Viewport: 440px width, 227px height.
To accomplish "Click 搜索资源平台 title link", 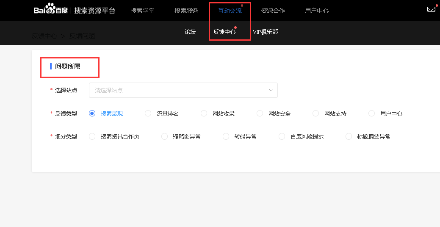I will [x=95, y=11].
